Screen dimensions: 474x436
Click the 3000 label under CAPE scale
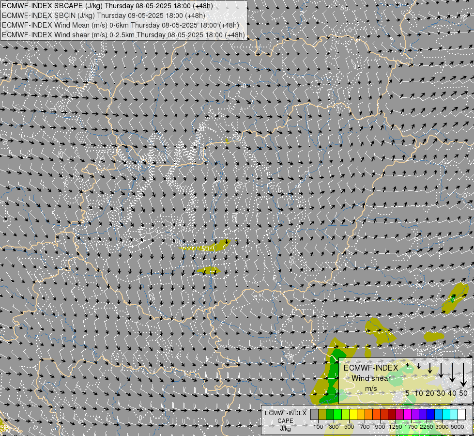(x=442, y=427)
